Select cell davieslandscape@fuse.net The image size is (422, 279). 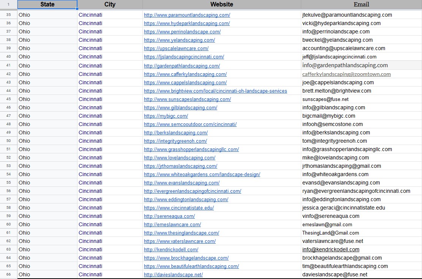point(362,274)
